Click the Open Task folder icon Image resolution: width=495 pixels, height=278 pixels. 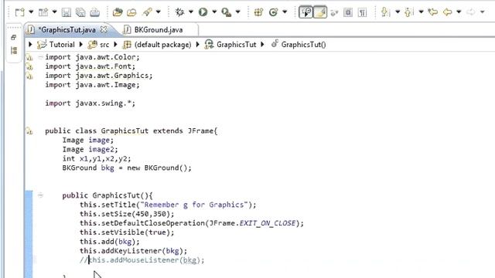coord(131,12)
